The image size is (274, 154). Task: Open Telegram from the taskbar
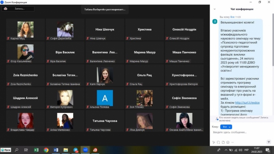(75, 150)
